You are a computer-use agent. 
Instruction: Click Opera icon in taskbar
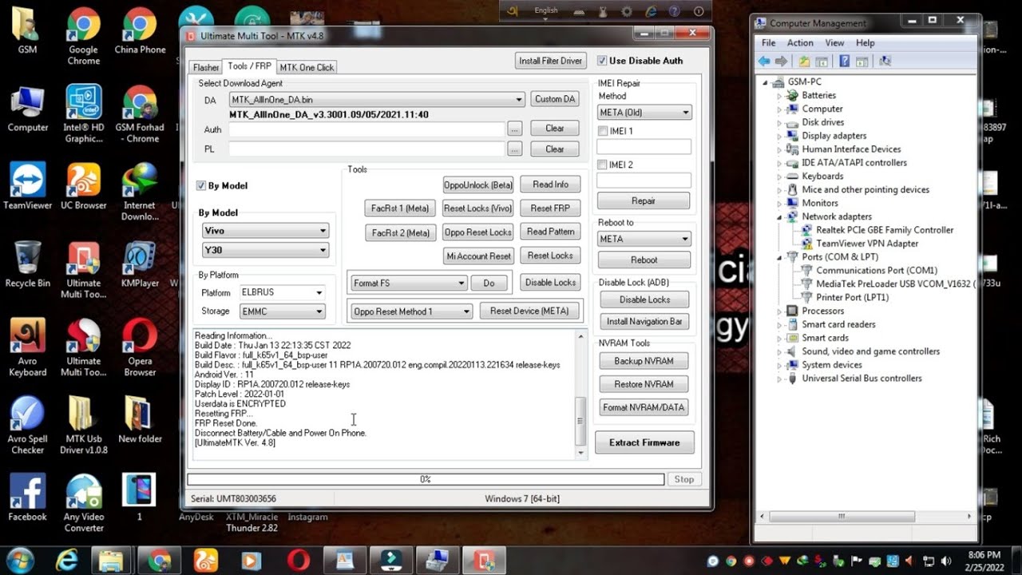(x=299, y=560)
